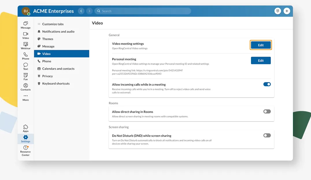Turn on Do Not Disturb while screen sharing
This screenshot has width=311, height=180.
point(267,135)
